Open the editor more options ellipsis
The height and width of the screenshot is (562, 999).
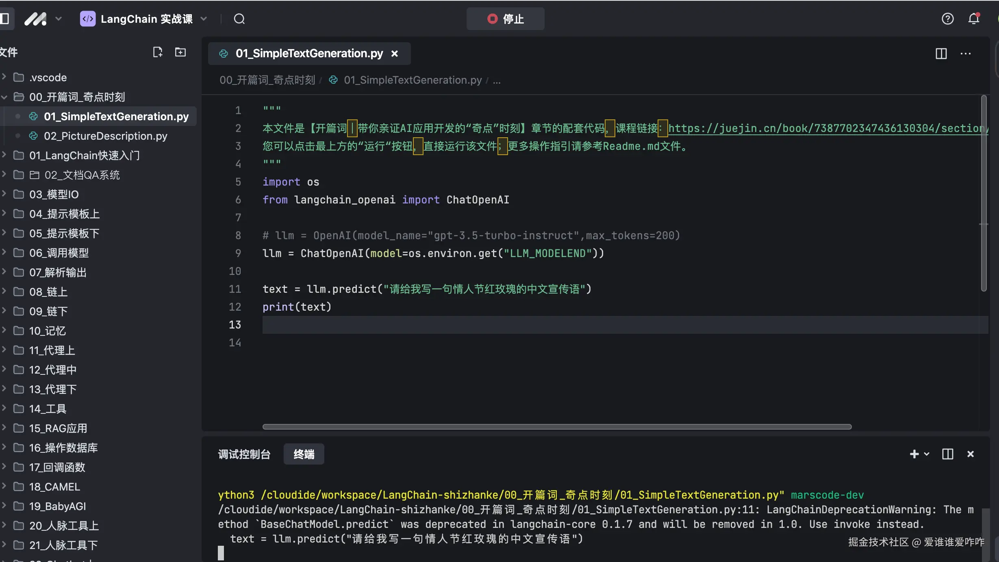pyautogui.click(x=966, y=54)
